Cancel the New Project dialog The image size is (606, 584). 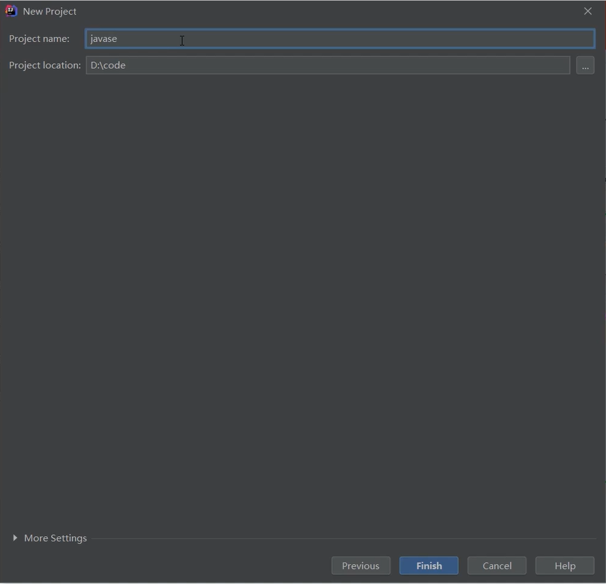click(497, 565)
